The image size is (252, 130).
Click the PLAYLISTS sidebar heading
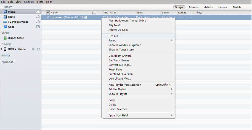tap(7, 62)
